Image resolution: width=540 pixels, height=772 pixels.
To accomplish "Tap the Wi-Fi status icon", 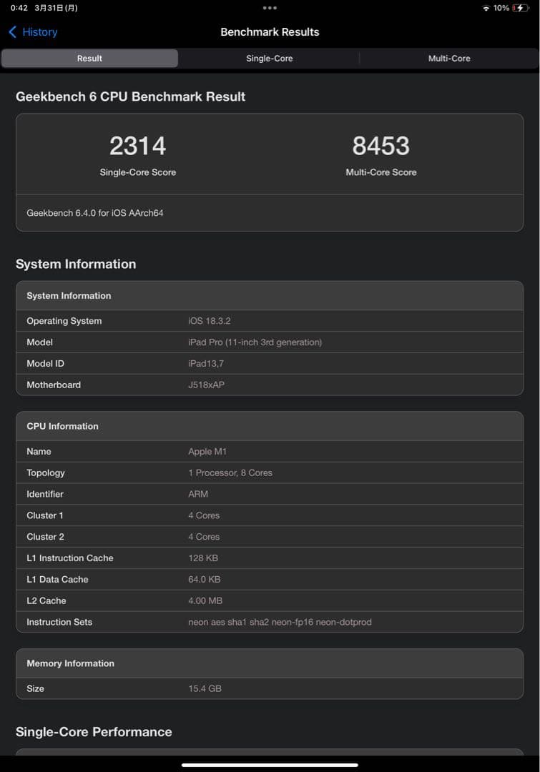I will pyautogui.click(x=486, y=8).
